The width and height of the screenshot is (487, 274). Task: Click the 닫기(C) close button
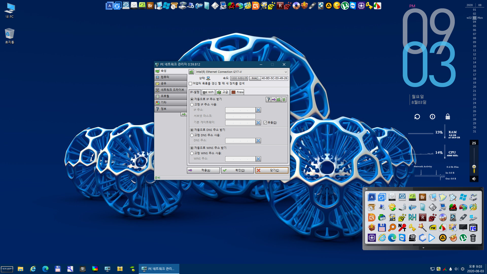pyautogui.click(x=272, y=170)
